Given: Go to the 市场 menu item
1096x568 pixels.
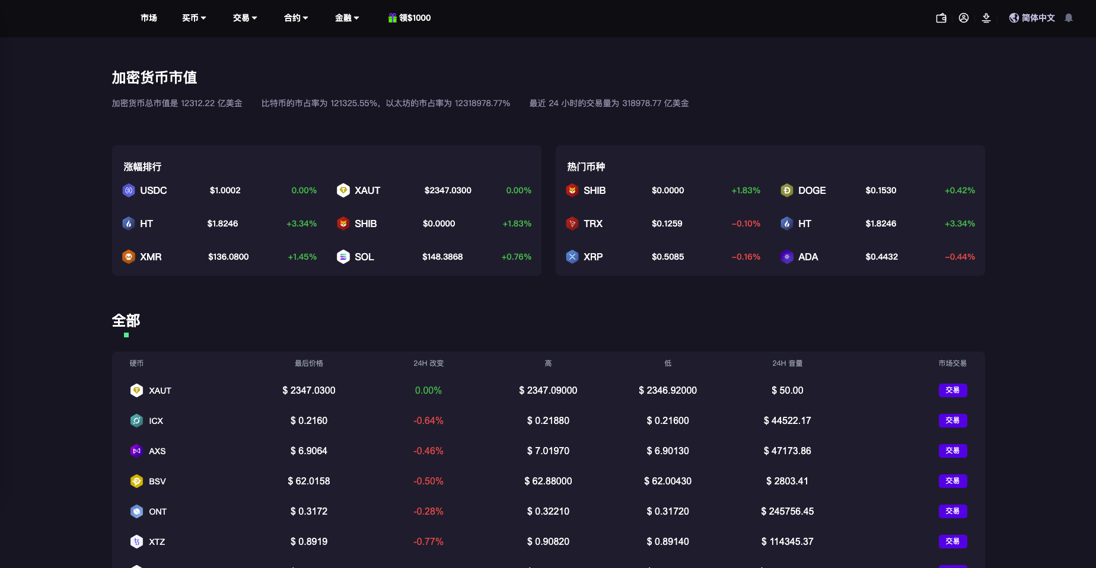Looking at the screenshot, I should pos(149,18).
